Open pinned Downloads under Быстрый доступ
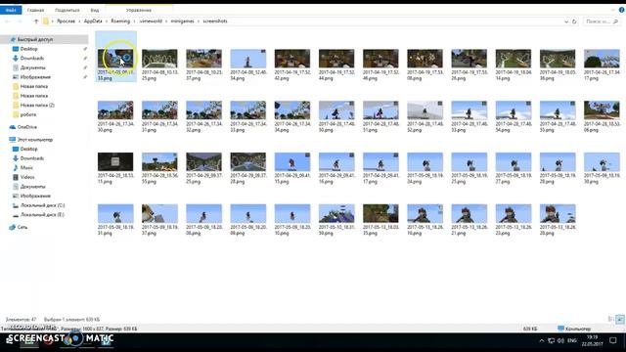Viewport: 626px width, 352px height. click(x=32, y=59)
